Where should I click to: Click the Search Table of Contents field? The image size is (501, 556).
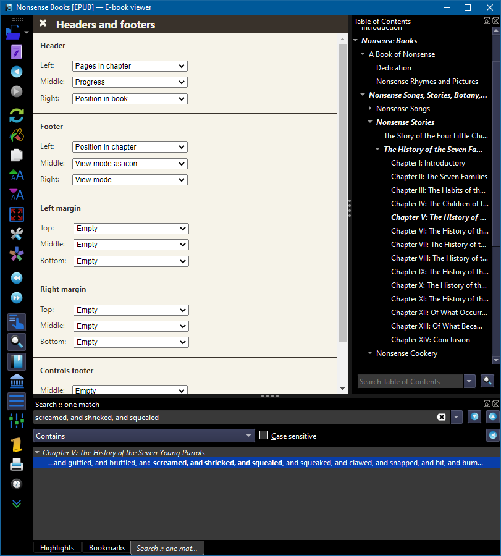tap(410, 382)
